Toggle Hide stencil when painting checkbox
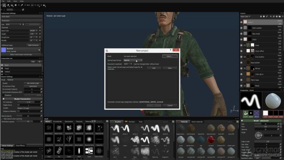 pyautogui.click(x=2, y=119)
